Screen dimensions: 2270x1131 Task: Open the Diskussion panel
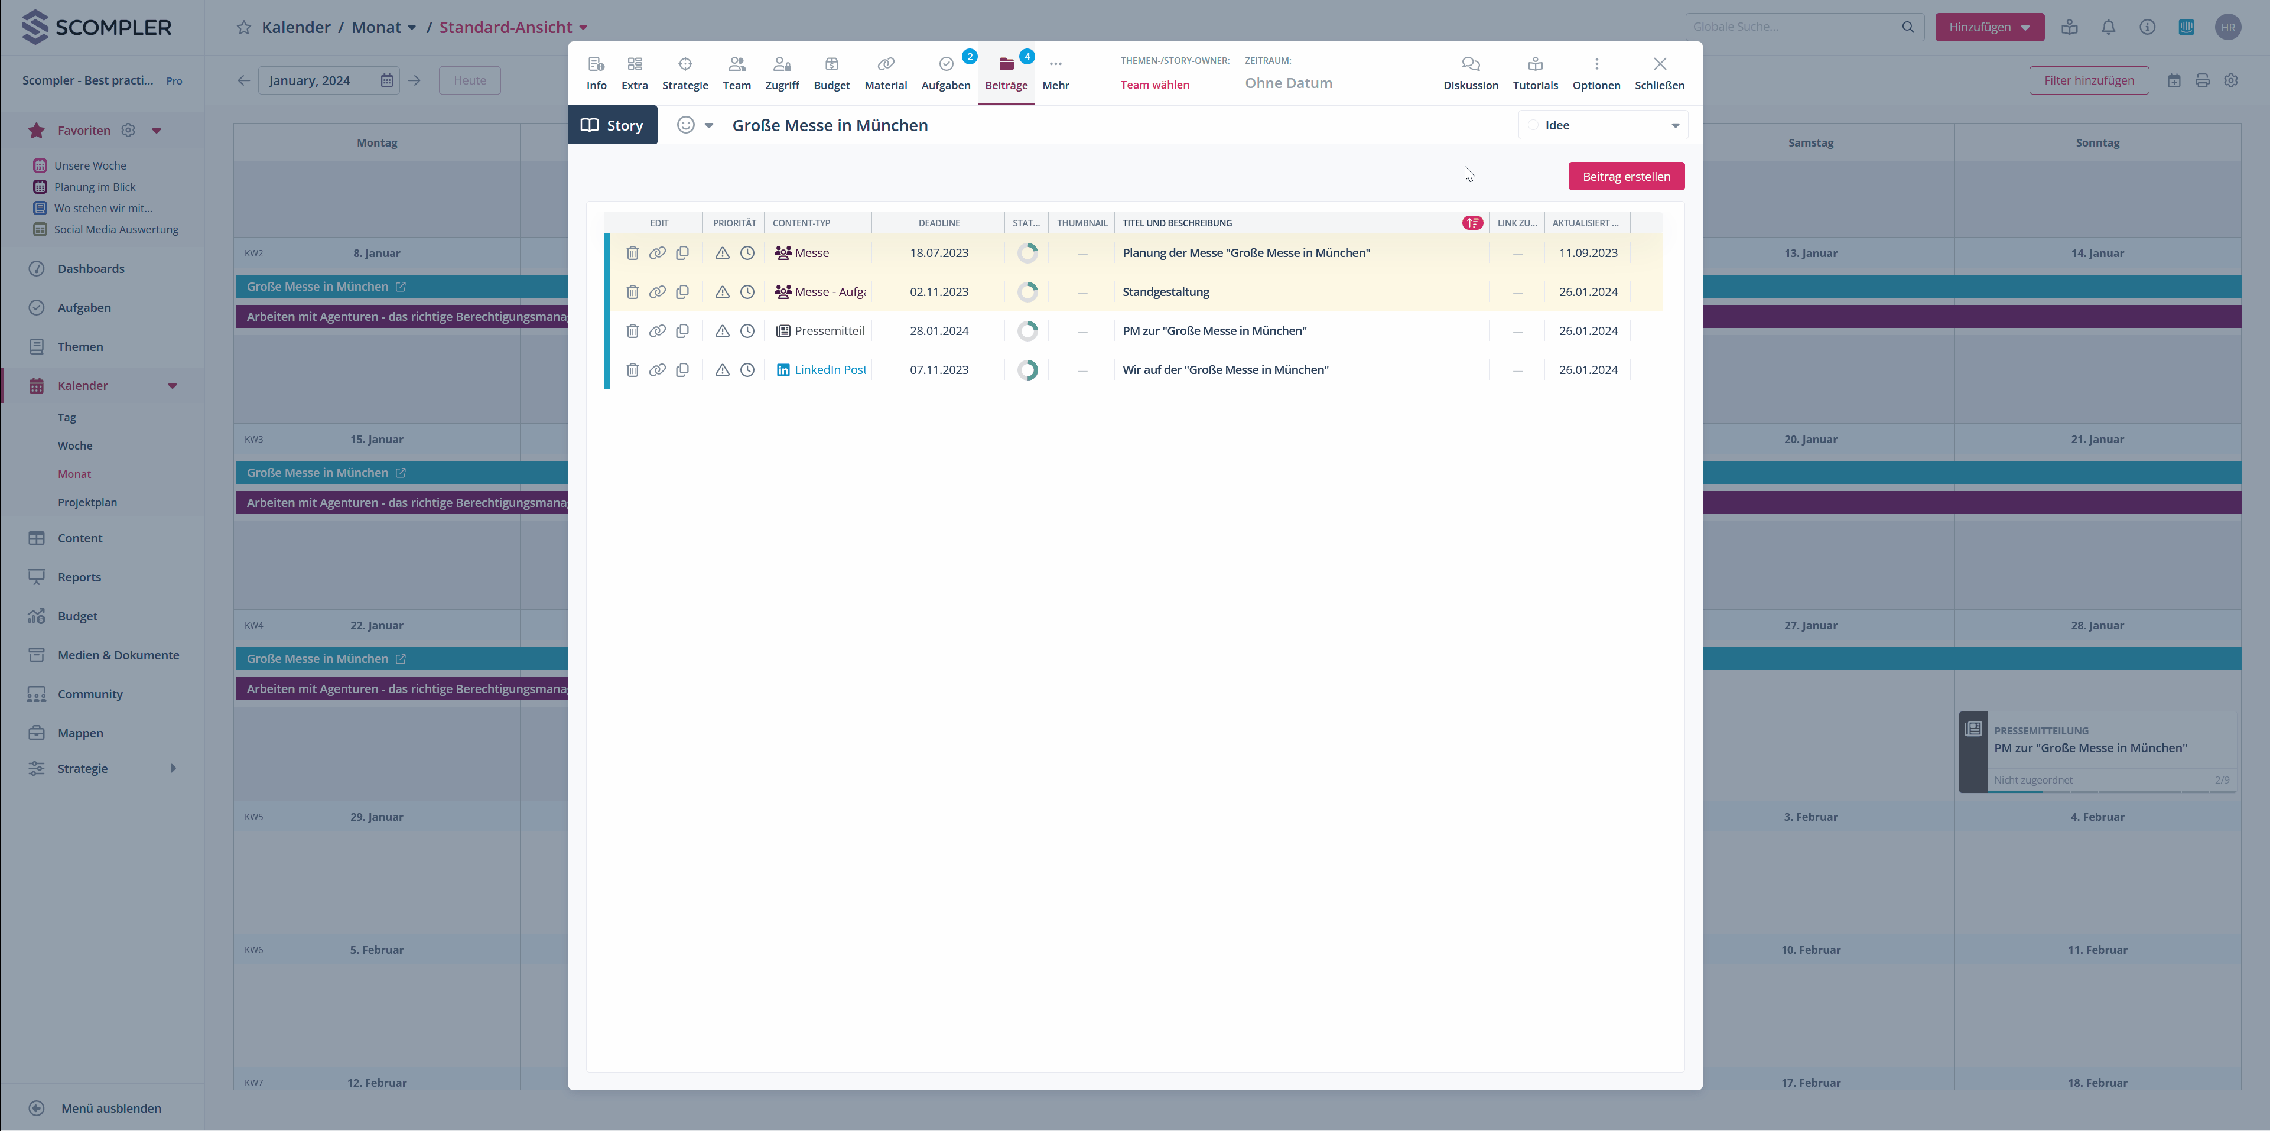(x=1470, y=72)
